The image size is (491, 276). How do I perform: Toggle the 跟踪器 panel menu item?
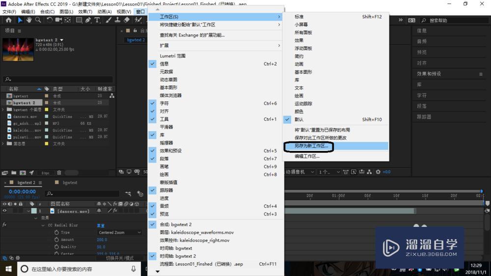(x=216, y=190)
